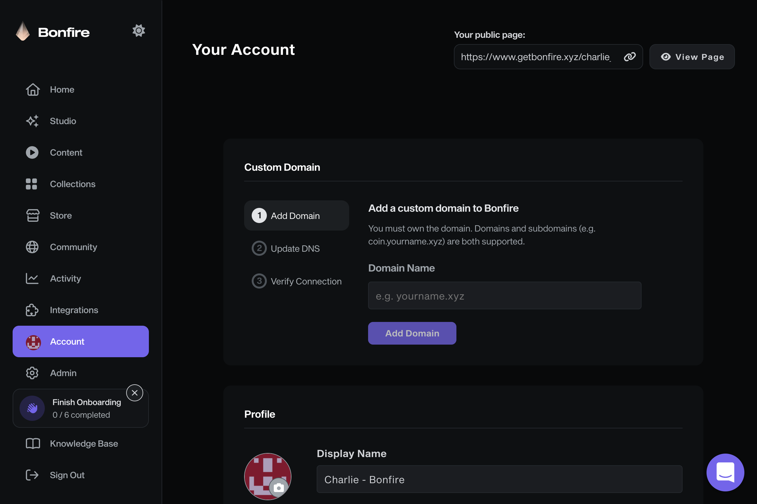Click the Bonfire flame logo
This screenshot has width=757, height=504.
[23, 31]
